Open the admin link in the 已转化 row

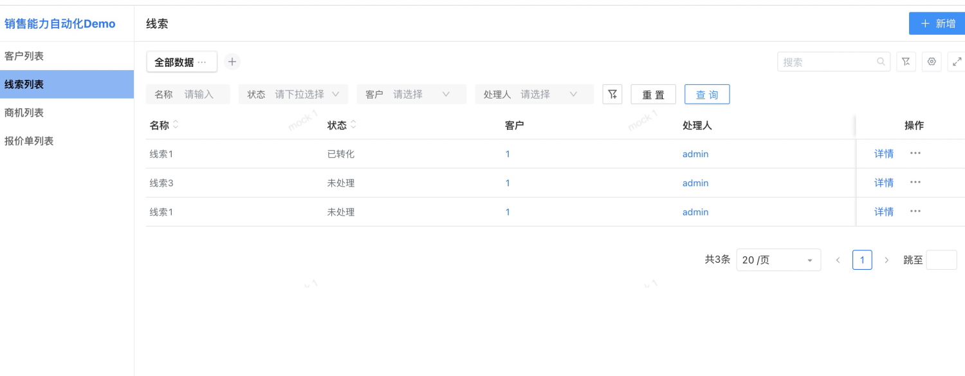pyautogui.click(x=695, y=154)
